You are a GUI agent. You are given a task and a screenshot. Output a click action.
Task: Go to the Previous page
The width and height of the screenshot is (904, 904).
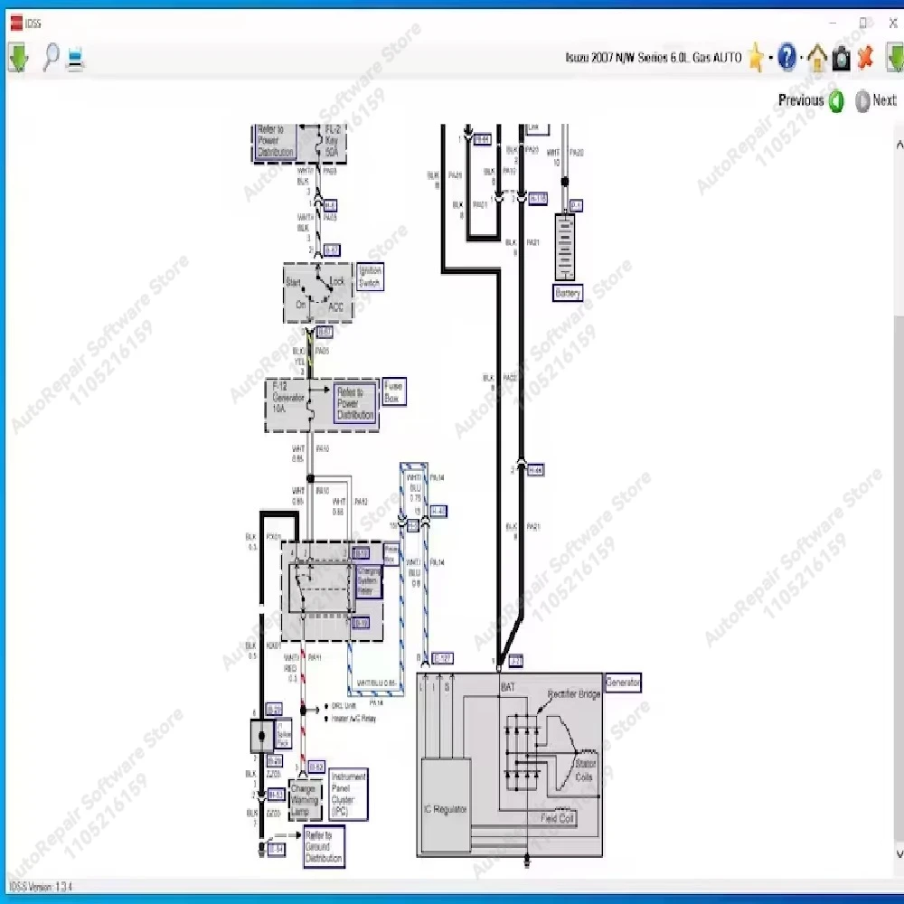coord(801,100)
